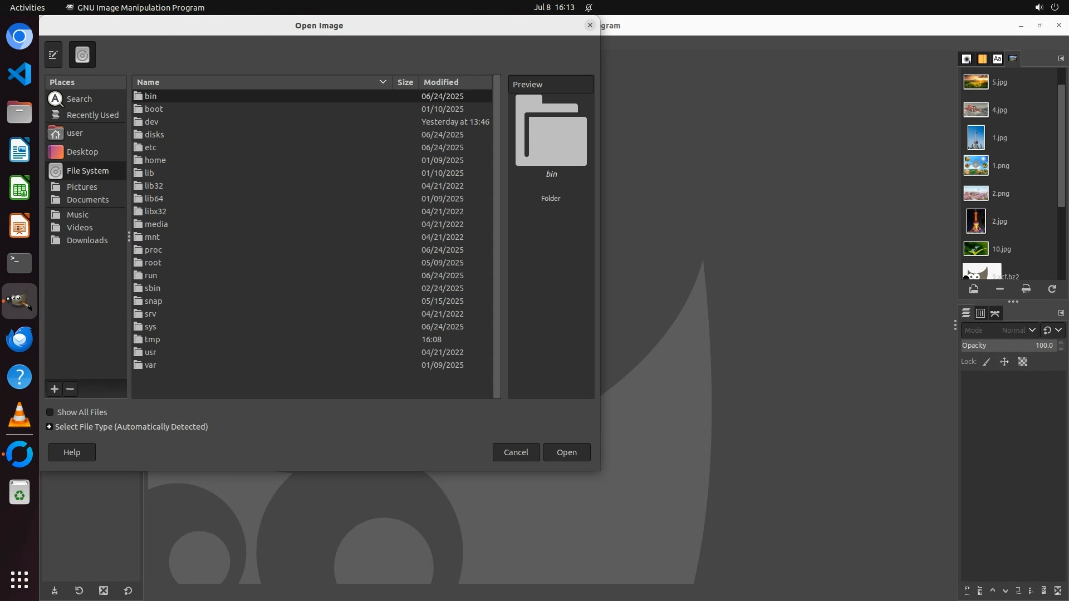Toggle lock pixels brush icon

[987, 362]
